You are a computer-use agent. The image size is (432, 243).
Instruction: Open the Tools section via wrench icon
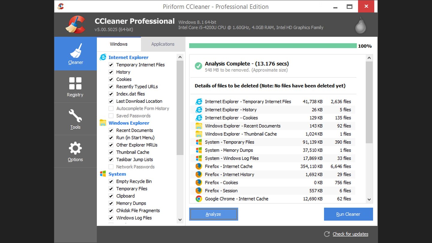(75, 119)
